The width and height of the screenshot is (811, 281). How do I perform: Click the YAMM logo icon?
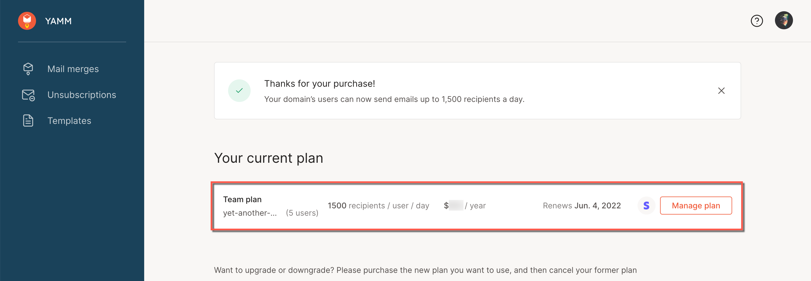[x=27, y=21]
